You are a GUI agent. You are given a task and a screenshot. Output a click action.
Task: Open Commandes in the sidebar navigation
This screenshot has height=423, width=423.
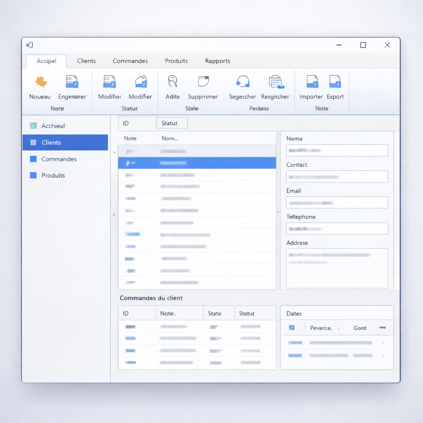click(x=59, y=159)
